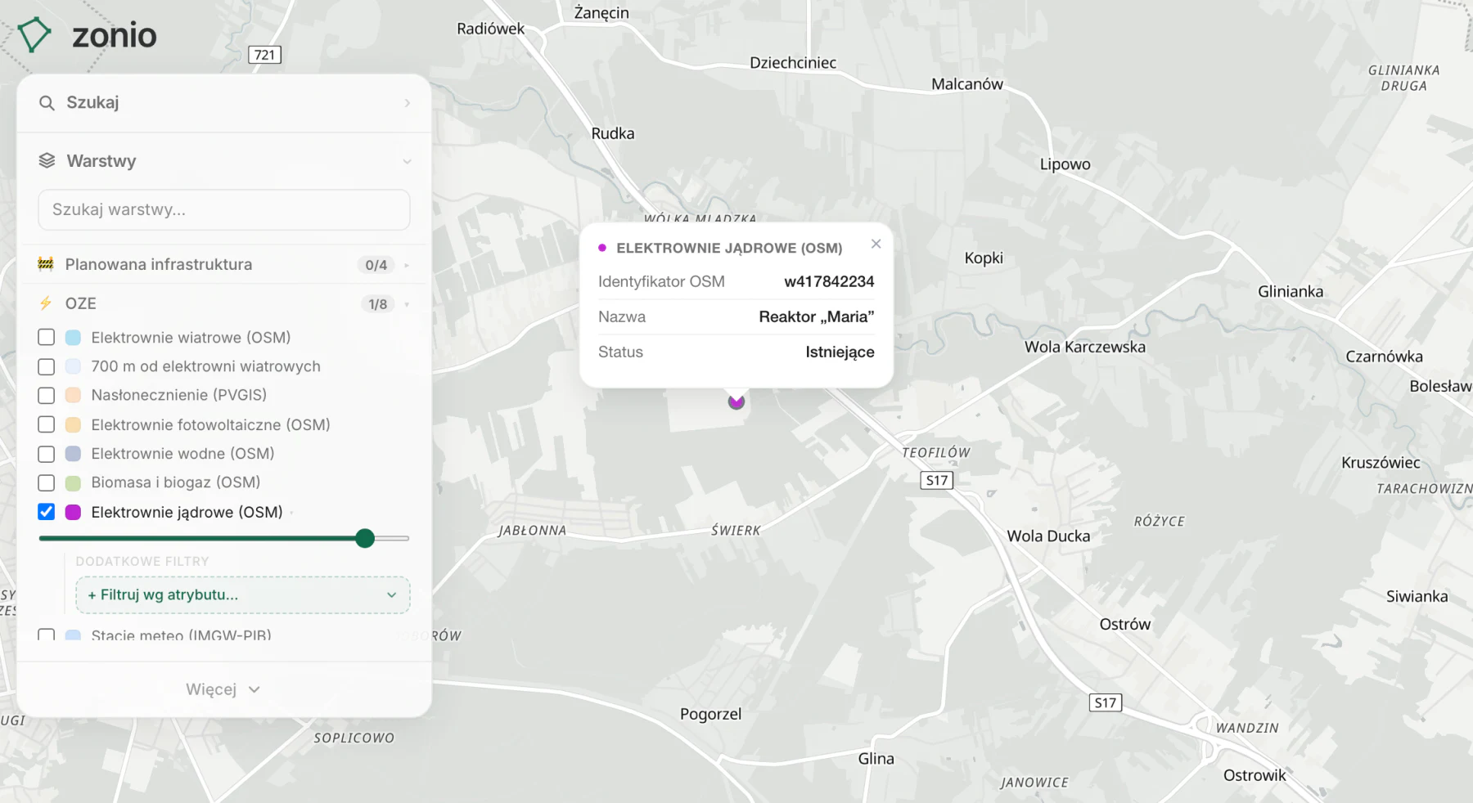Click the search magnifier icon
The width and height of the screenshot is (1473, 803).
(47, 103)
